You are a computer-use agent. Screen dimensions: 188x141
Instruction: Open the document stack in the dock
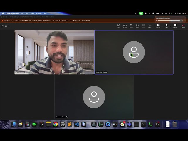pyautogui.click(x=168, y=124)
